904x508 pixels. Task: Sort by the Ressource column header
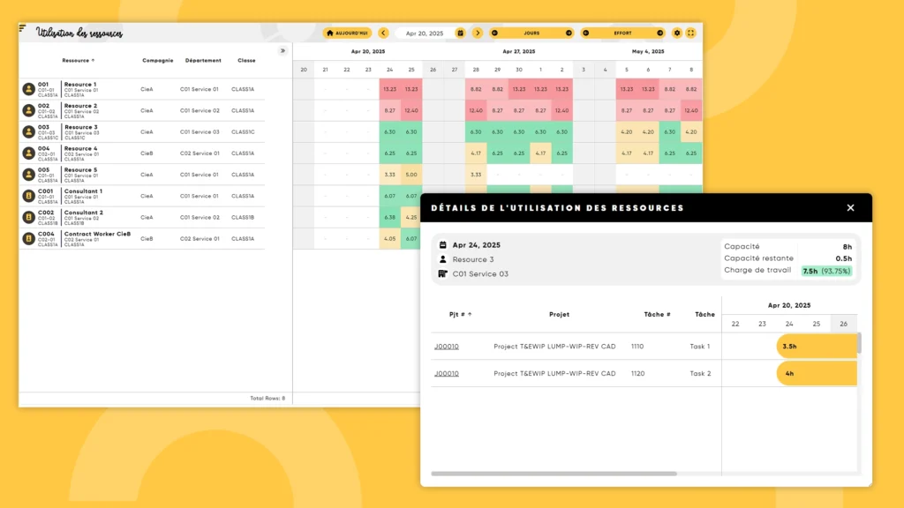click(78, 61)
